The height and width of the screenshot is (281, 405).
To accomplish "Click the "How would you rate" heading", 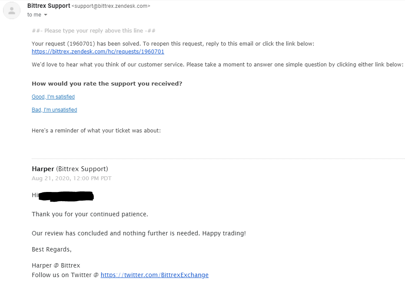I will [107, 83].
